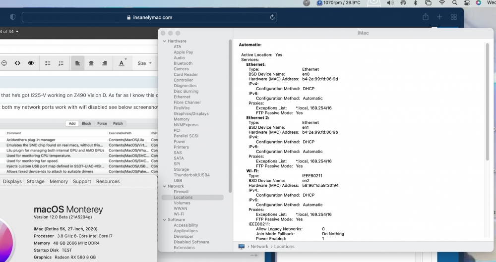Click Network in the path bar
496x262 pixels.
pyautogui.click(x=259, y=247)
